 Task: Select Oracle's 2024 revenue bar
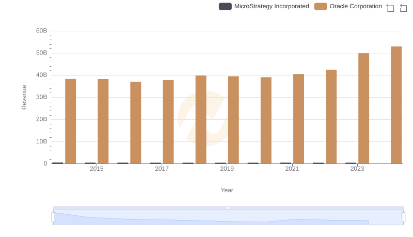pyautogui.click(x=396, y=105)
